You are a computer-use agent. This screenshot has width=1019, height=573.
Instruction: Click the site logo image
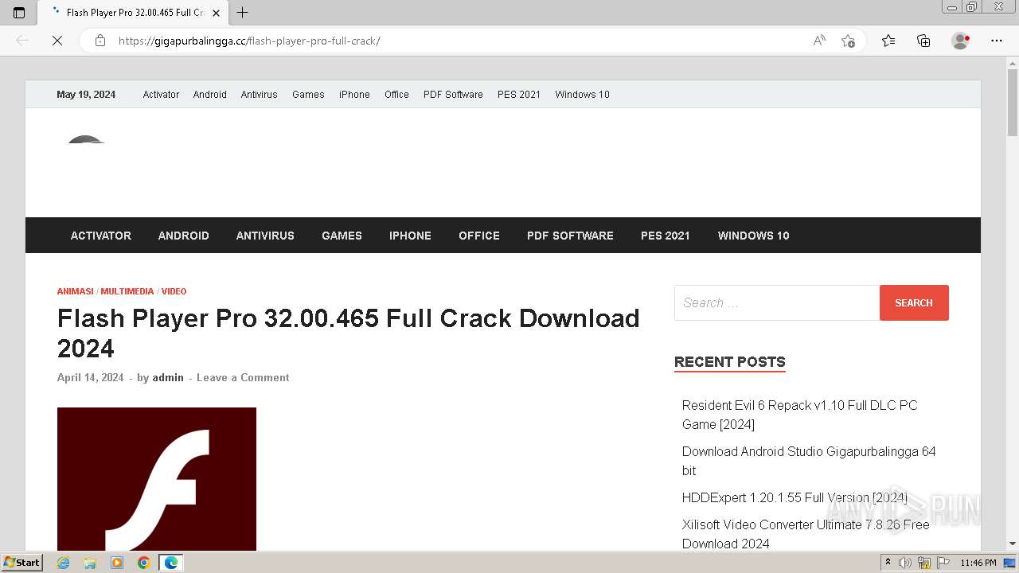[86, 140]
